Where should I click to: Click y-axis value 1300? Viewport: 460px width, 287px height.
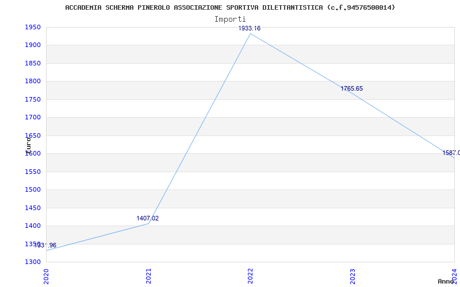[x=33, y=262]
